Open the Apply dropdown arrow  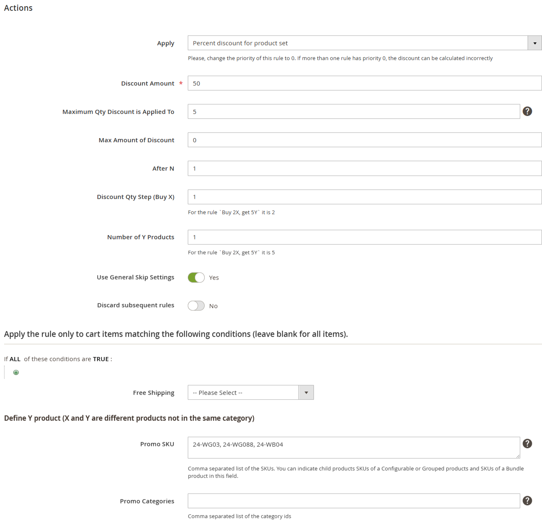(535, 43)
